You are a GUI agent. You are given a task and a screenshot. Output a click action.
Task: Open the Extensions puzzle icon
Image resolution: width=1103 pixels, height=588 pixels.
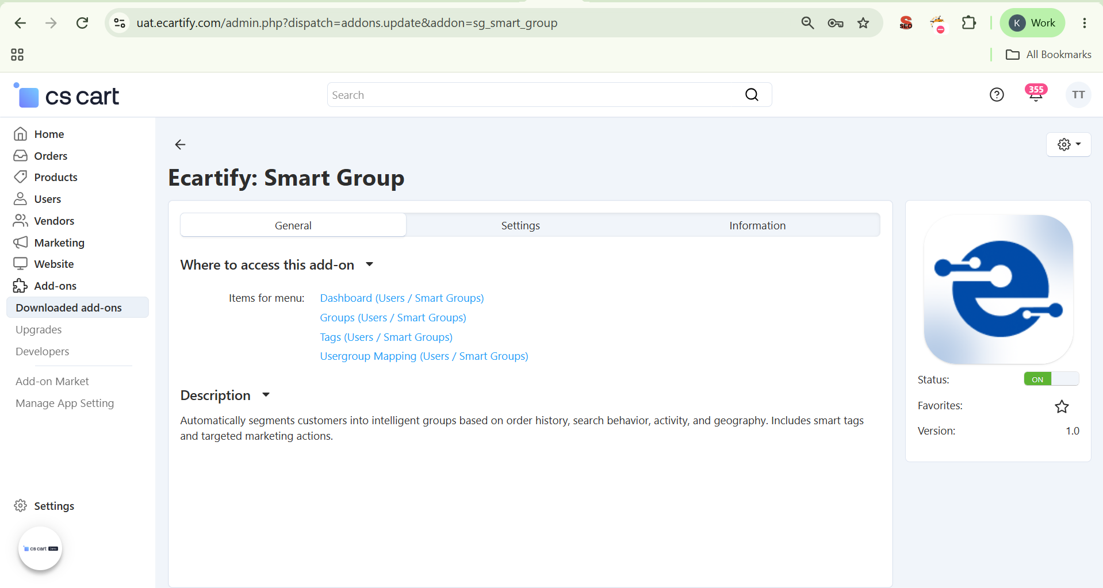[969, 23]
